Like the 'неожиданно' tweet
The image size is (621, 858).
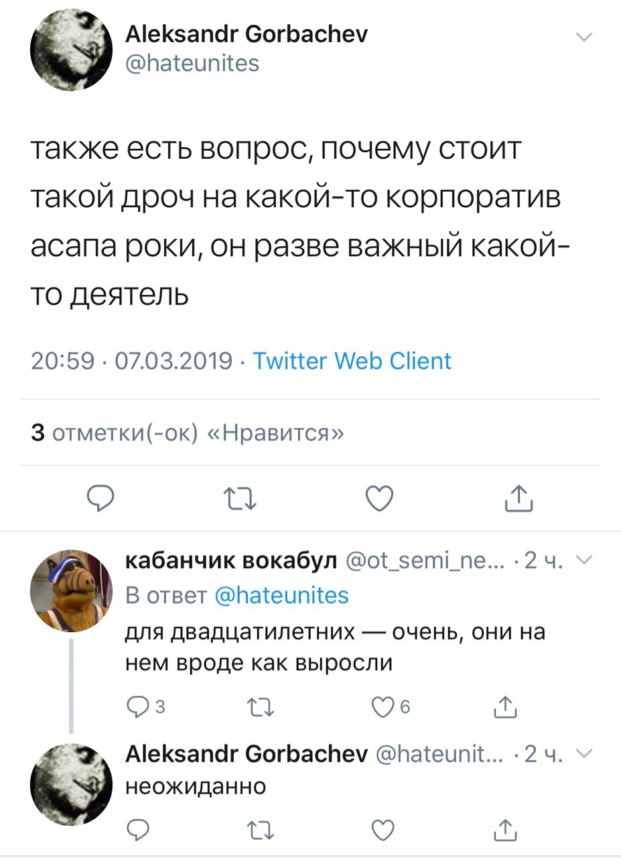[x=383, y=831]
